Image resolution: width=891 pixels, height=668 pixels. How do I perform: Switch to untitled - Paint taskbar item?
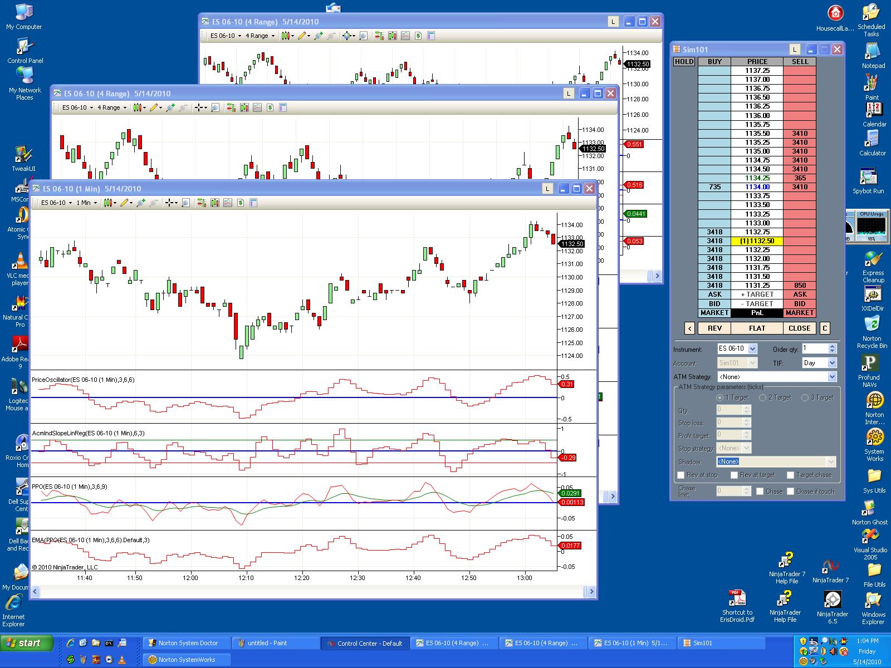[276, 644]
